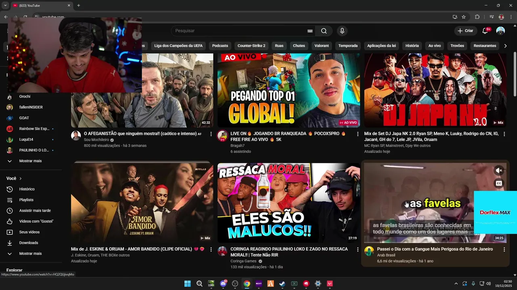Bookmark this page with star icon

[464, 17]
